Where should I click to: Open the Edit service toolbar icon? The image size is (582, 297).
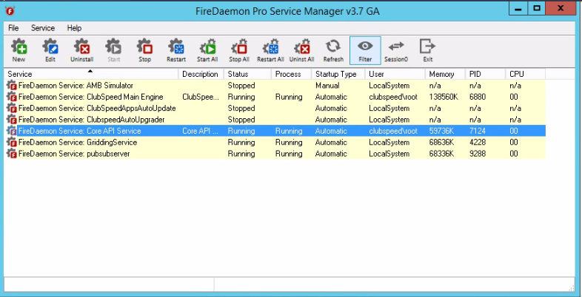[50, 50]
